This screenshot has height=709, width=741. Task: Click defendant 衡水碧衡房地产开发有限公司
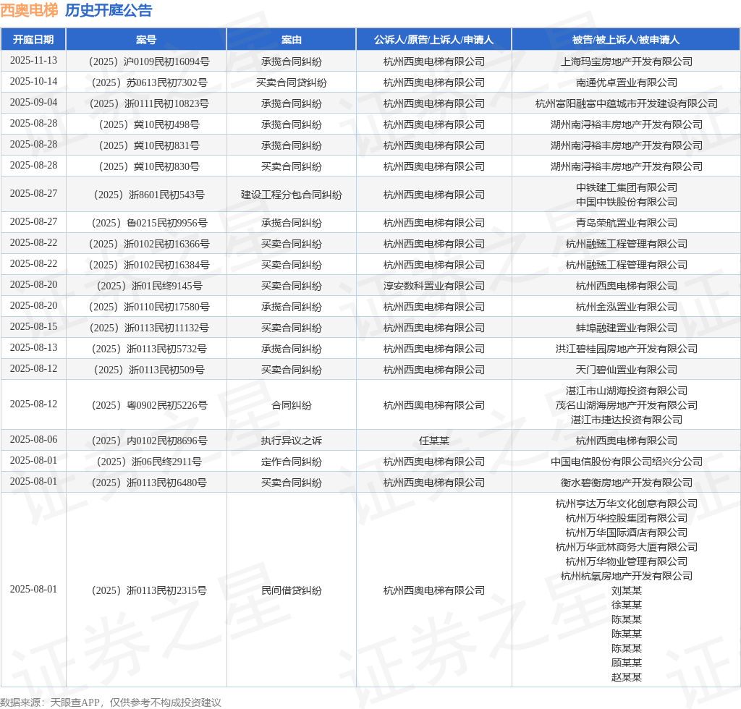click(x=626, y=483)
